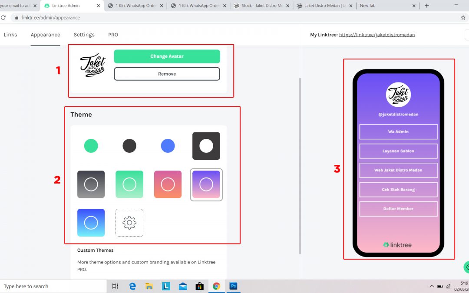The image size is (469, 293).
Task: Show hidden system tray icons
Action: coord(432,286)
